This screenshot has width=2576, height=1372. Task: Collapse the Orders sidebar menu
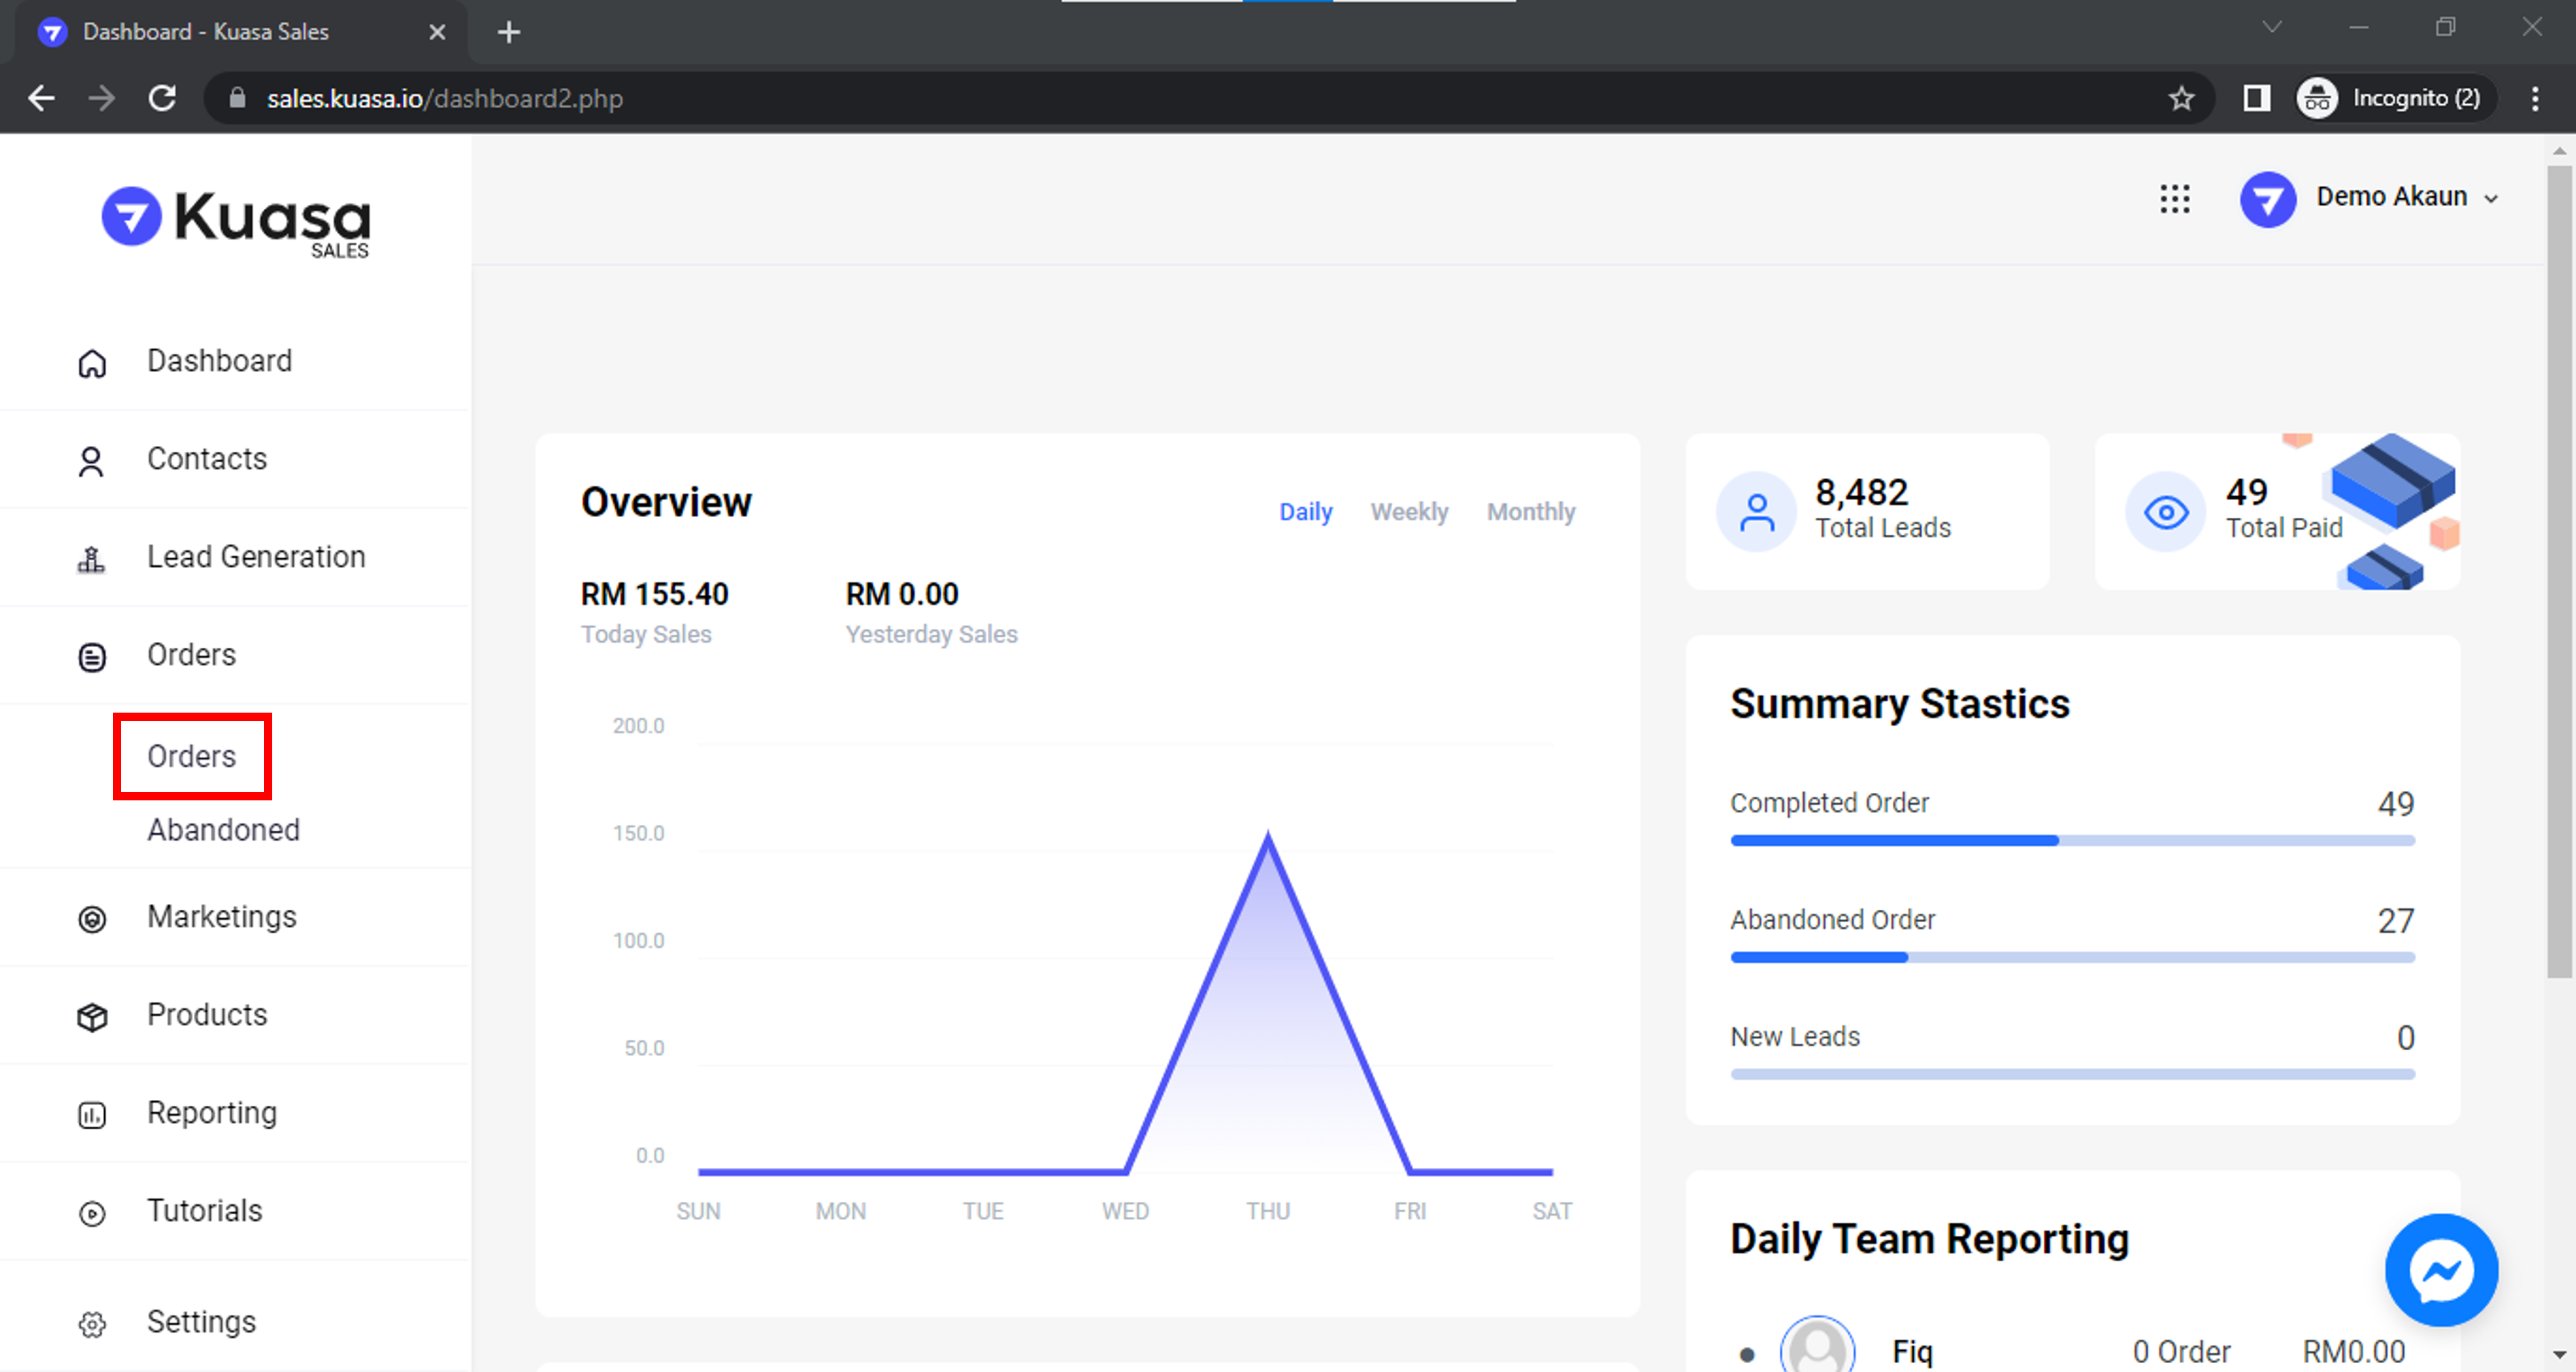(191, 655)
